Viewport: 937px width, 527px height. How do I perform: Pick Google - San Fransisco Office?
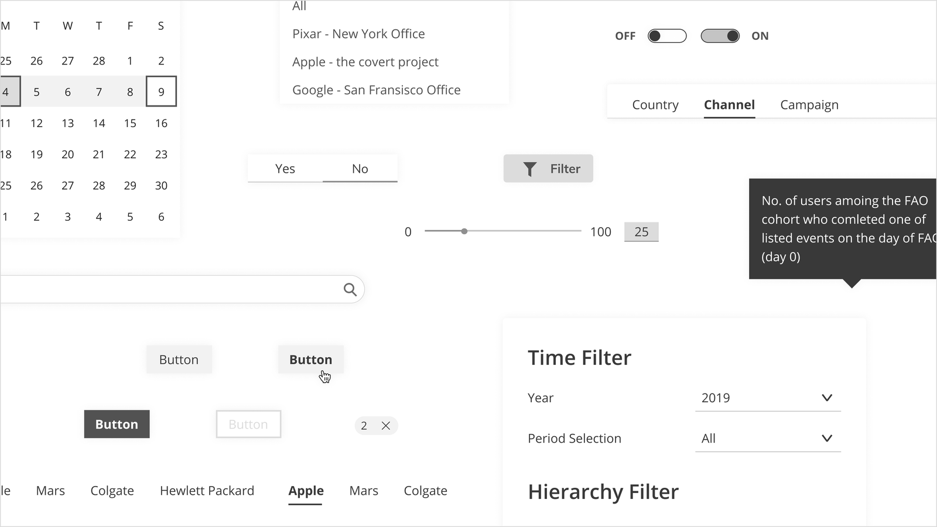click(x=376, y=90)
